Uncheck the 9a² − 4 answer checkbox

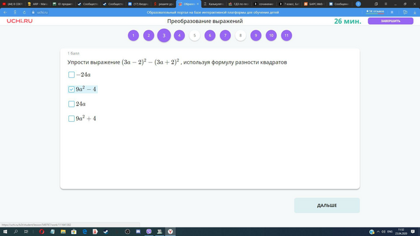tap(72, 89)
